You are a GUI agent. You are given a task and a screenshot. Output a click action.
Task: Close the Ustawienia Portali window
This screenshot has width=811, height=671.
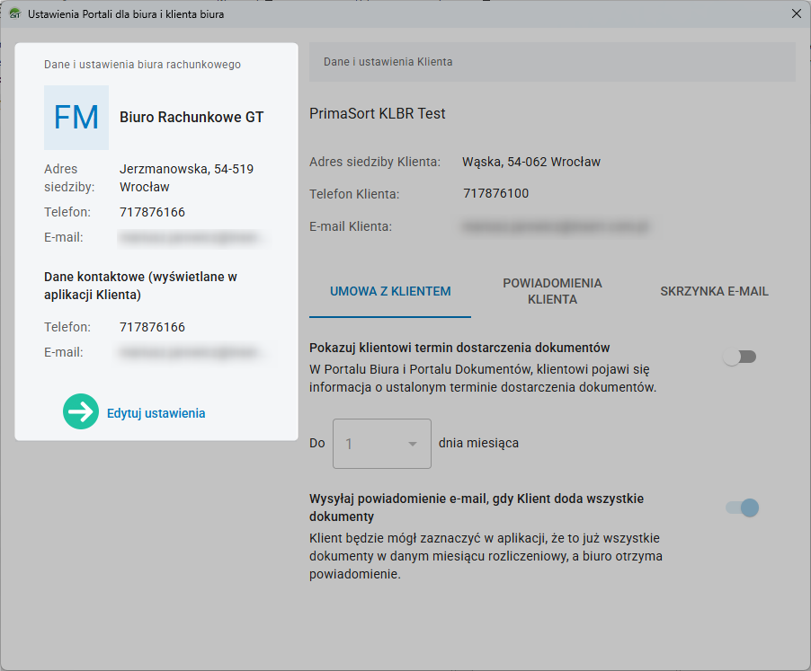[x=796, y=13]
